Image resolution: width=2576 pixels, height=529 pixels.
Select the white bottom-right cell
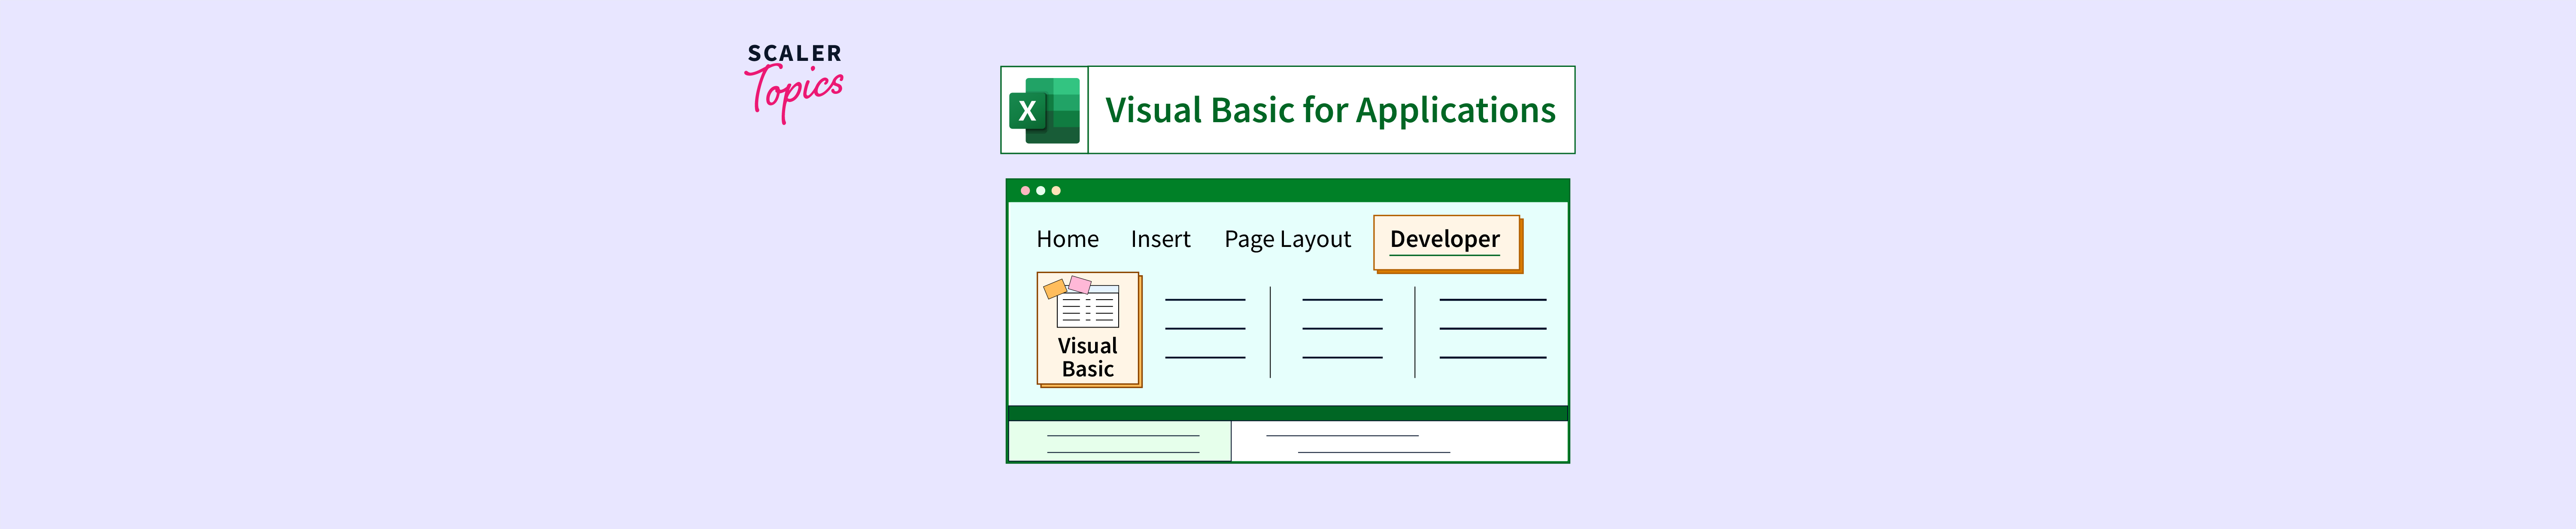click(1400, 442)
